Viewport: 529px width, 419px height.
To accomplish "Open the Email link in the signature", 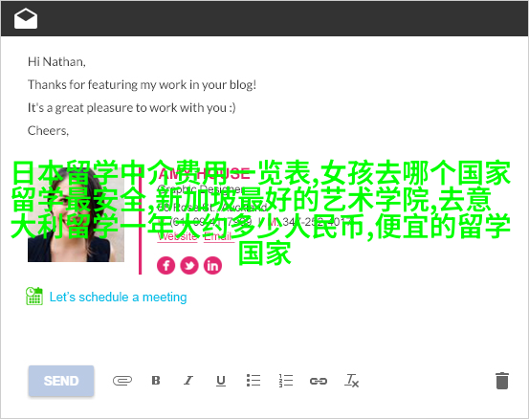I will pos(218,236).
